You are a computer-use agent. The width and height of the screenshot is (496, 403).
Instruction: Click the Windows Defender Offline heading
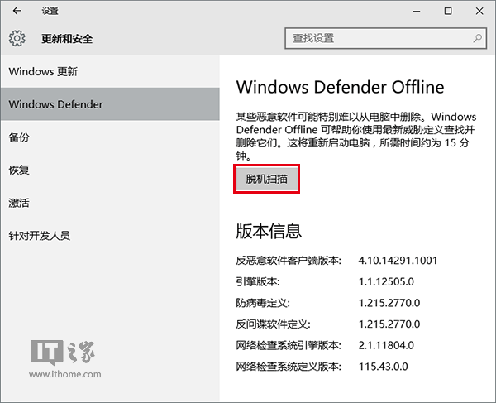coord(340,87)
